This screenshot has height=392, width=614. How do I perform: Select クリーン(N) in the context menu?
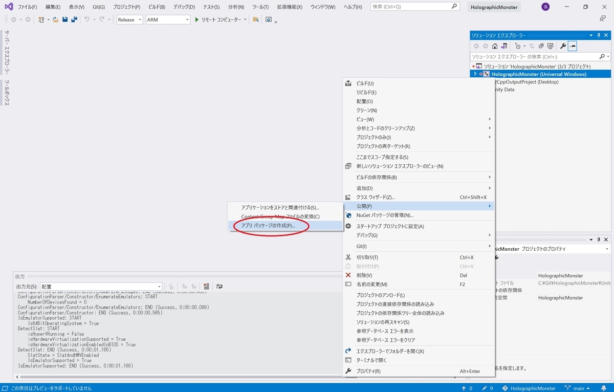click(x=419, y=111)
